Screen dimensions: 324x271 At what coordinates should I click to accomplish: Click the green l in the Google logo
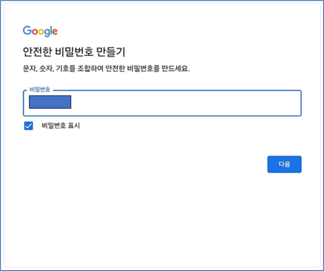(51, 30)
